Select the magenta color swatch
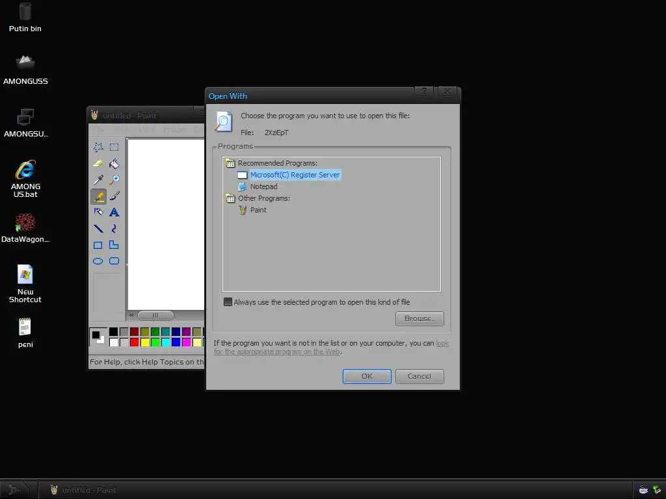 187,342
